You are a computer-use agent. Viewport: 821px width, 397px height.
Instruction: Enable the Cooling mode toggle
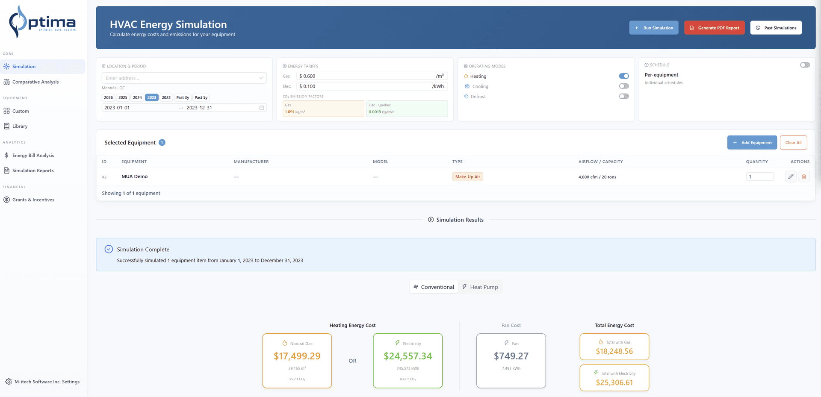624,86
